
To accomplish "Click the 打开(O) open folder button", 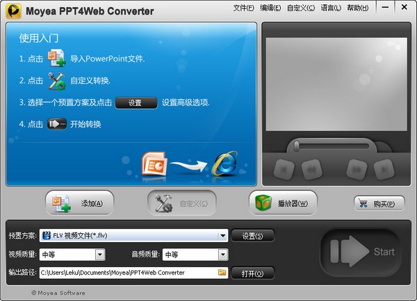I will point(252,273).
